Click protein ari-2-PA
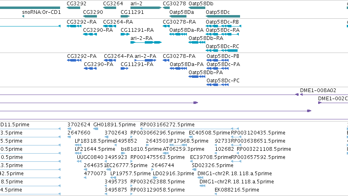The image size is (348, 196). coord(145,60)
